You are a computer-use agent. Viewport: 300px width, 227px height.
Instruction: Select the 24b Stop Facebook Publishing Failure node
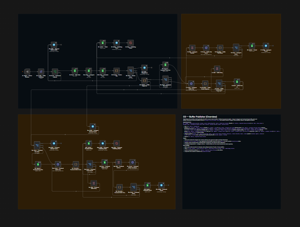[x=117, y=143]
